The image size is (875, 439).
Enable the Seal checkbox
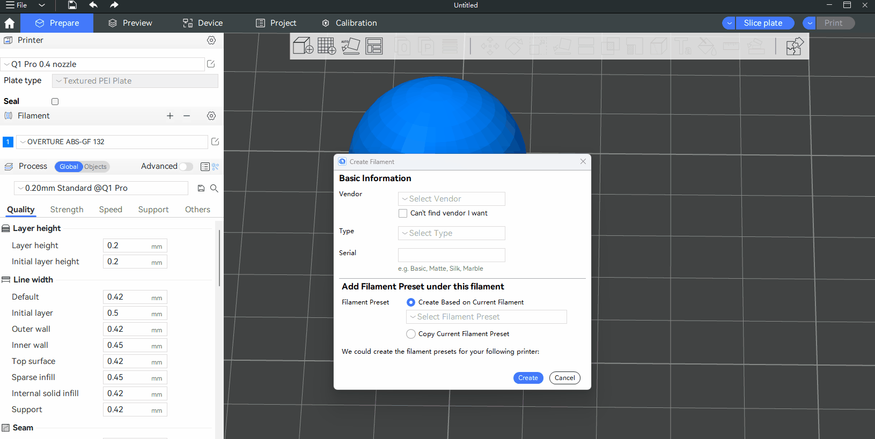[x=55, y=101]
